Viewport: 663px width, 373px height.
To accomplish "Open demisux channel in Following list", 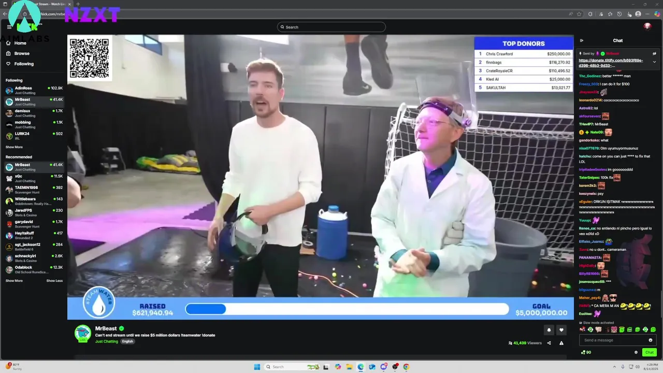I will pyautogui.click(x=34, y=113).
